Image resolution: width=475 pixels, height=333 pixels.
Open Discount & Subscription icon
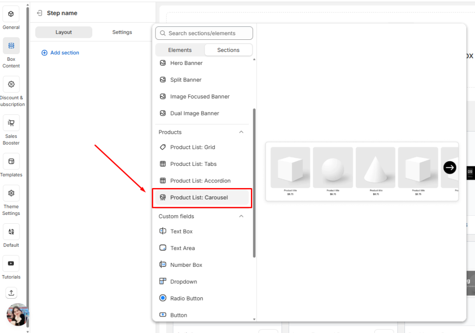(11, 84)
